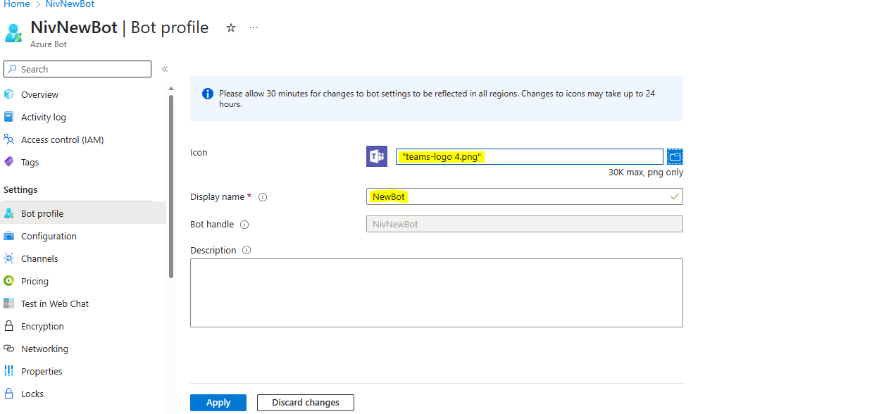Screen dimensions: 879x414
Task: Click the Azure Bot resource icon beside title
Action: 13,32
